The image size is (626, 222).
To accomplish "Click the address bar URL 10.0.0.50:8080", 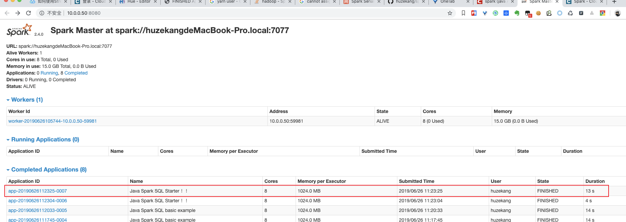I will pyautogui.click(x=84, y=13).
